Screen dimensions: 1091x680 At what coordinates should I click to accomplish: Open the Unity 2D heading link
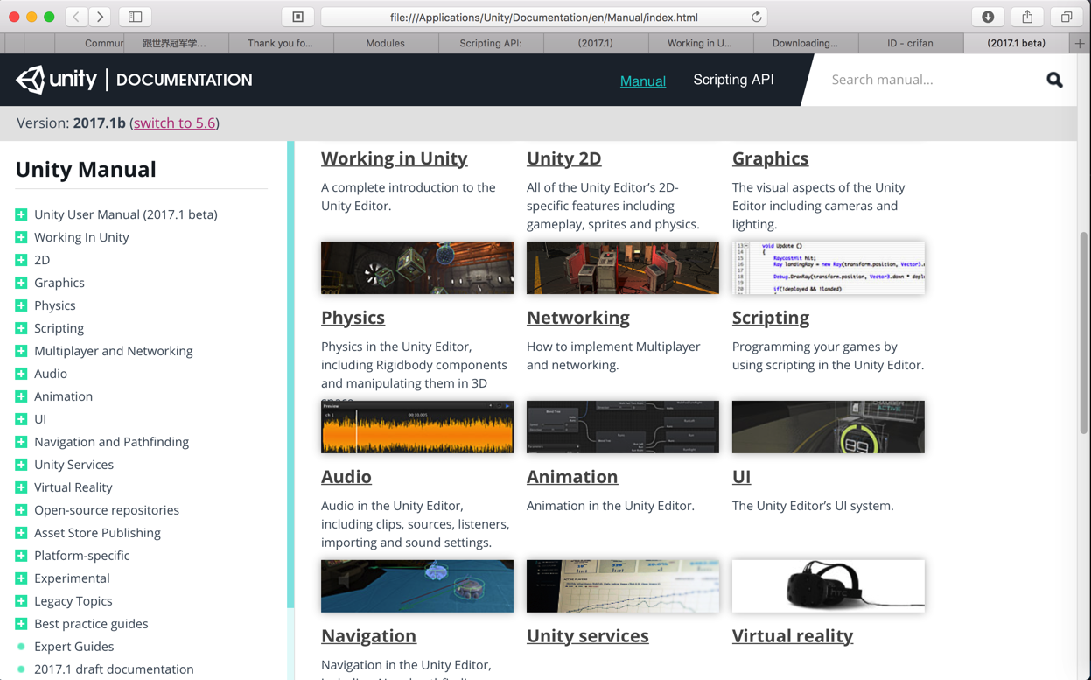[x=563, y=158]
